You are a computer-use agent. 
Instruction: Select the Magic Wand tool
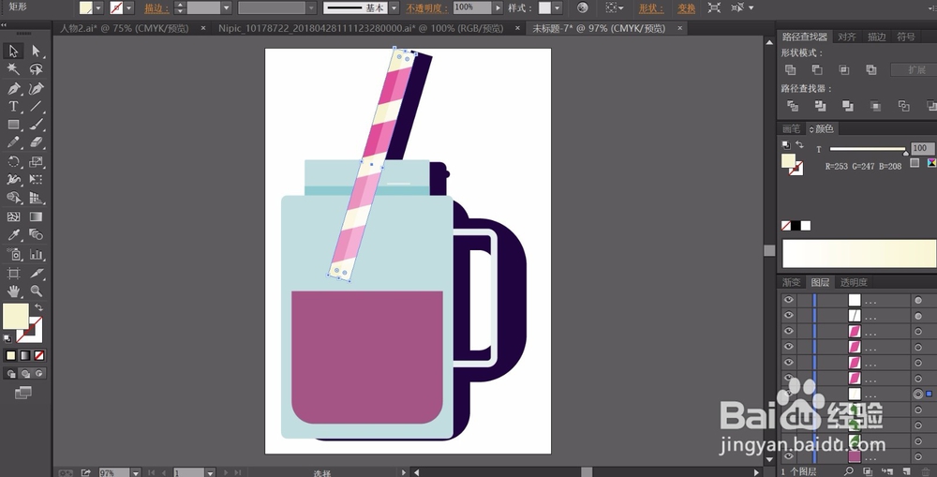click(13, 70)
